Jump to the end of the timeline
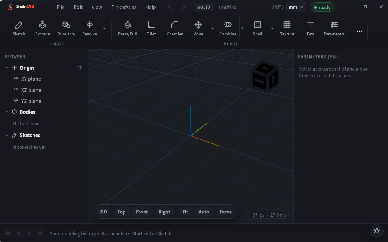Image resolution: width=388 pixels, height=242 pixels. [40, 233]
